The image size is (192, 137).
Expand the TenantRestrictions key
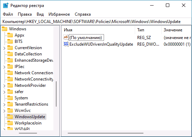pyautogui.click(x=5, y=105)
